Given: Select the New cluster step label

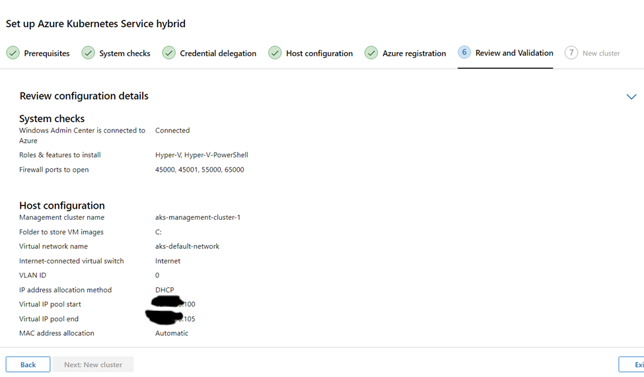Looking at the screenshot, I should click(x=601, y=53).
